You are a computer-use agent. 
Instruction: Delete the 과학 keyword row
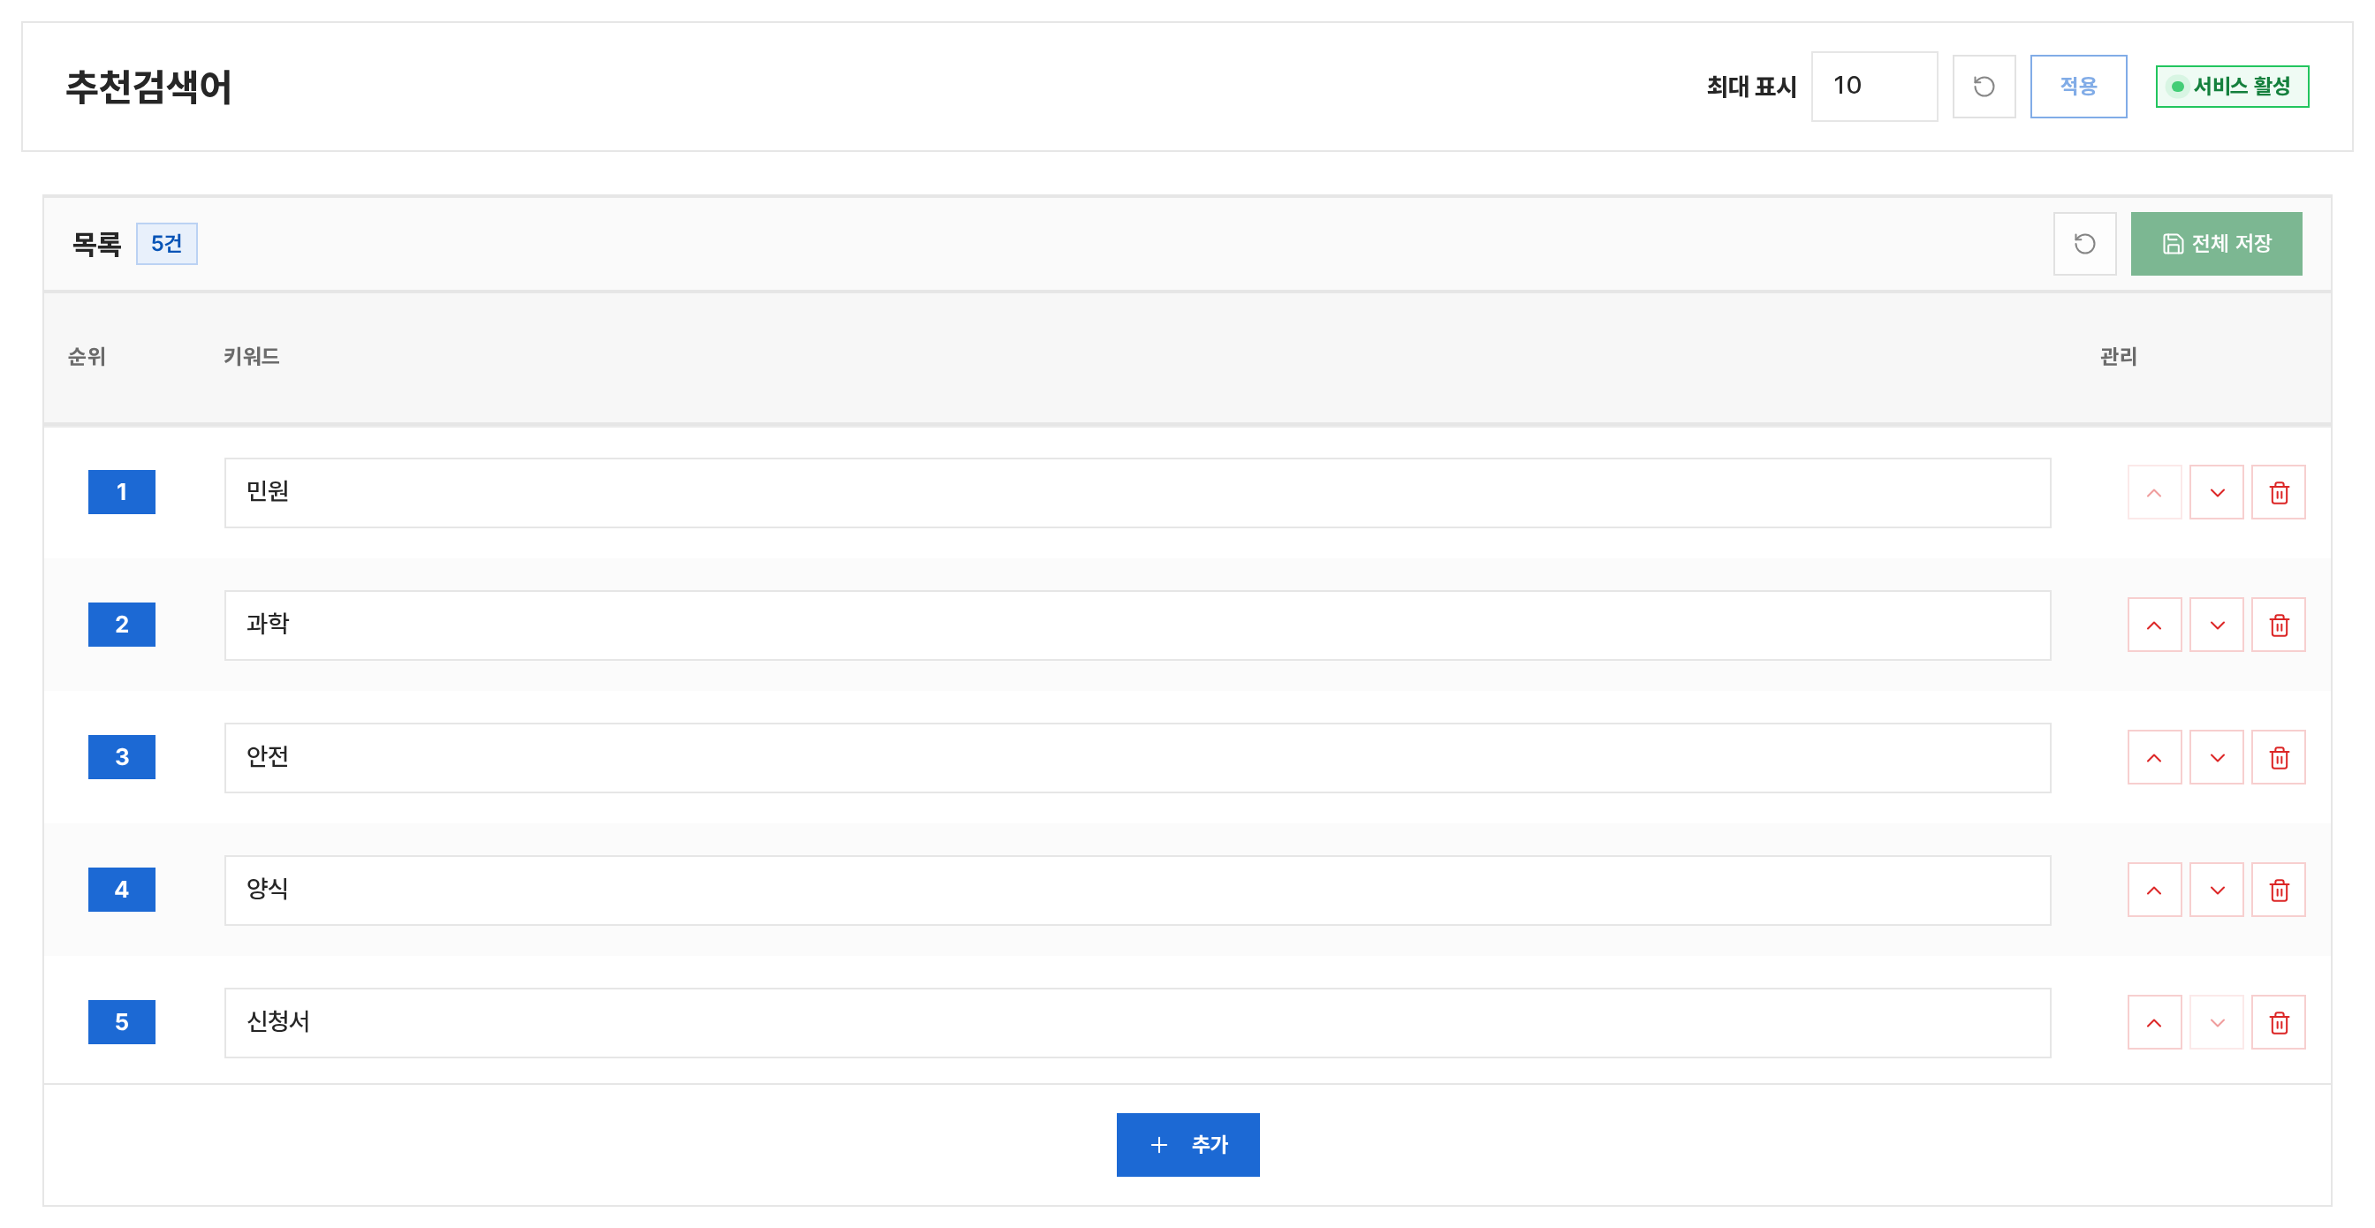(2278, 625)
